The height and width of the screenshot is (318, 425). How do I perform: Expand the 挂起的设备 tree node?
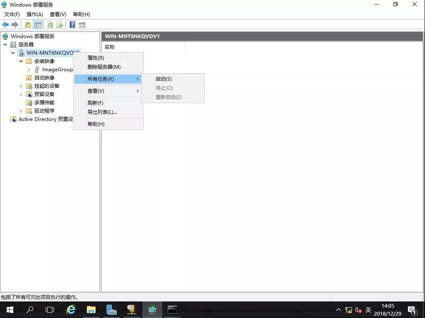pos(21,86)
